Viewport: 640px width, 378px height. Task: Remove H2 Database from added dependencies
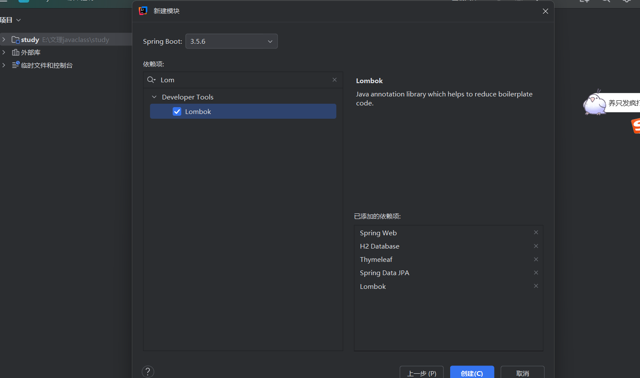(536, 246)
